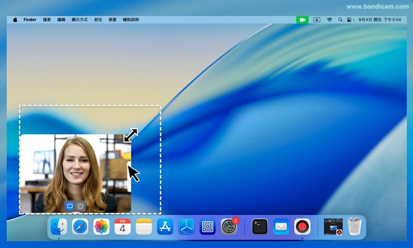The image size is (413, 248).
Task: Open the App Store icon
Action: pos(165,227)
